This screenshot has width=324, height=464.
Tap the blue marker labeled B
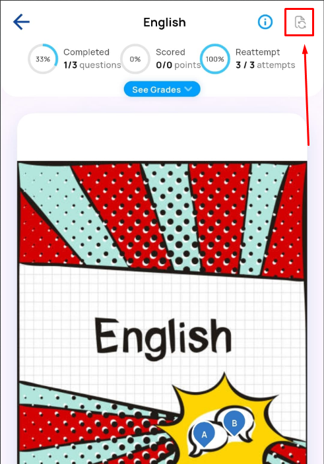point(234,423)
